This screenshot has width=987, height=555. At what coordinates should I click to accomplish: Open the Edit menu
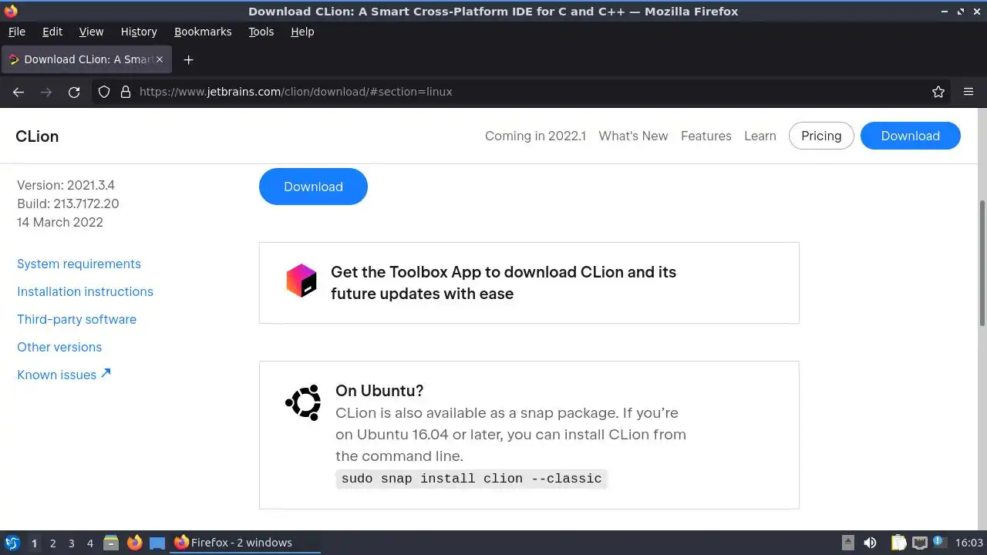point(52,32)
